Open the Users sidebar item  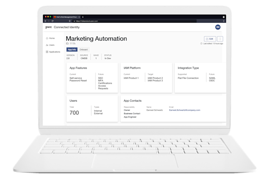50,45
